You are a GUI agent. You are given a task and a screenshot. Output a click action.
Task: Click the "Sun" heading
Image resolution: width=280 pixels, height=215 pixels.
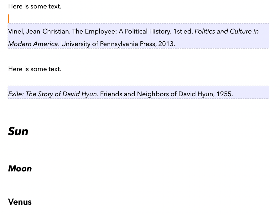tap(18, 131)
